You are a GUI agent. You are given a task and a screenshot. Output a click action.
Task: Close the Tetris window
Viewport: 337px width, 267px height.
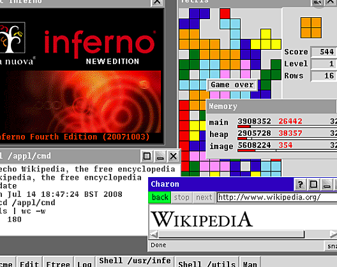[x=331, y=2]
